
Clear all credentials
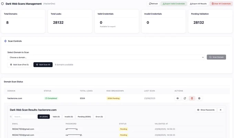tap(221, 4)
